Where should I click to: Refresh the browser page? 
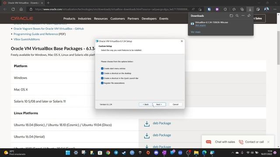tap(13, 9)
